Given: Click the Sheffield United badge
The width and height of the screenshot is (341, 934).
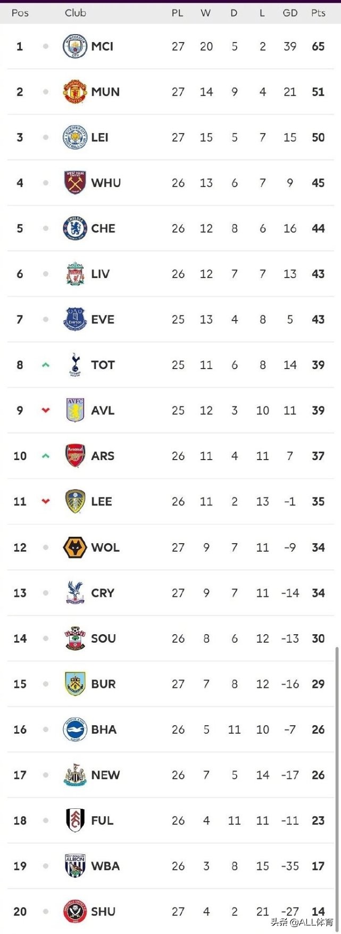Looking at the screenshot, I should point(75,911).
